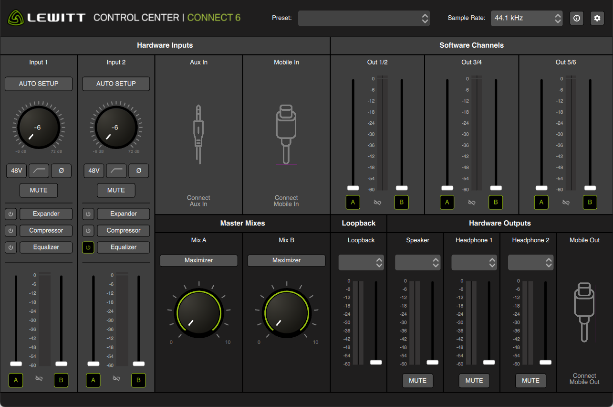Click the Mobile In connector icon

[x=286, y=135]
